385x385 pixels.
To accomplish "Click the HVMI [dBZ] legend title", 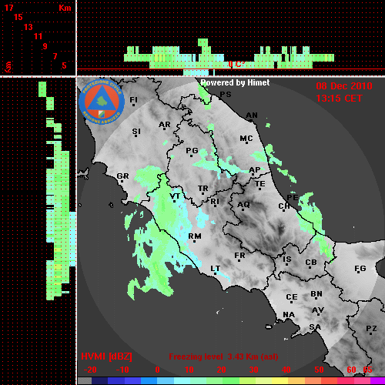I will (106, 357).
